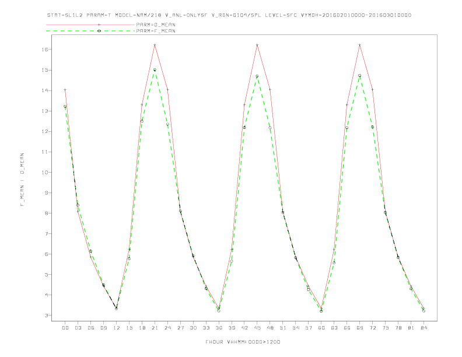Viewport: 462px width, 357px height.
Task: Click the green F_MEAN circle marker at hour 21
Action: [155, 70]
